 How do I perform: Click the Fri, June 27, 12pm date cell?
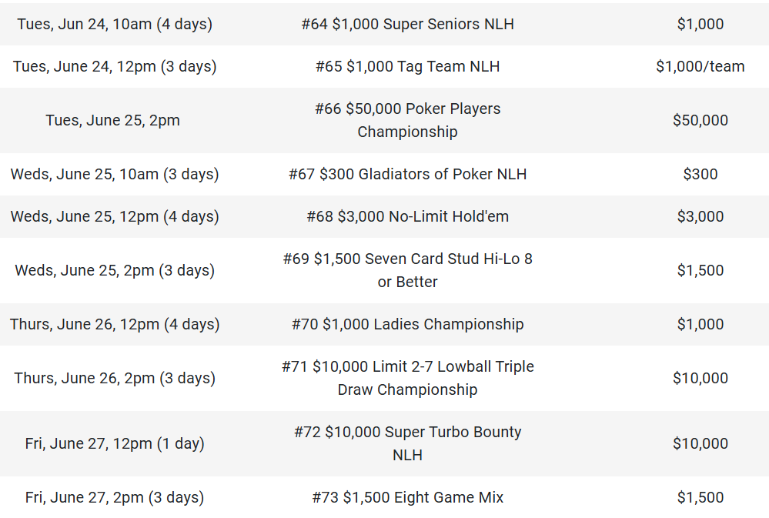[115, 443]
